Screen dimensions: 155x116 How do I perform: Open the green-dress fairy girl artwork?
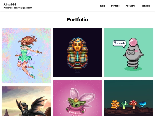(x=26, y=56)
